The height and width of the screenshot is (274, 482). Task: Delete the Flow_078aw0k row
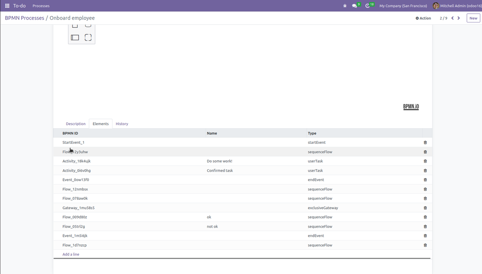[x=426, y=198]
